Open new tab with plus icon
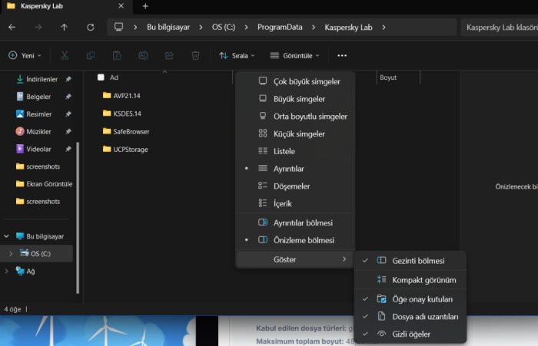 (x=145, y=6)
